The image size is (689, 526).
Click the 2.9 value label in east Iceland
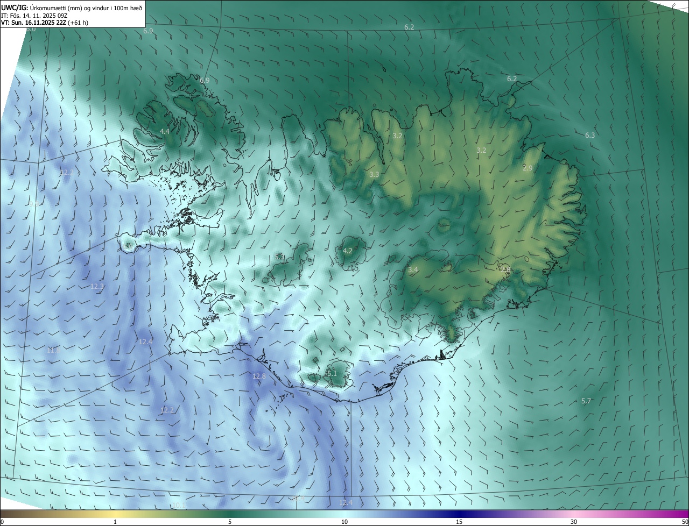(x=528, y=168)
